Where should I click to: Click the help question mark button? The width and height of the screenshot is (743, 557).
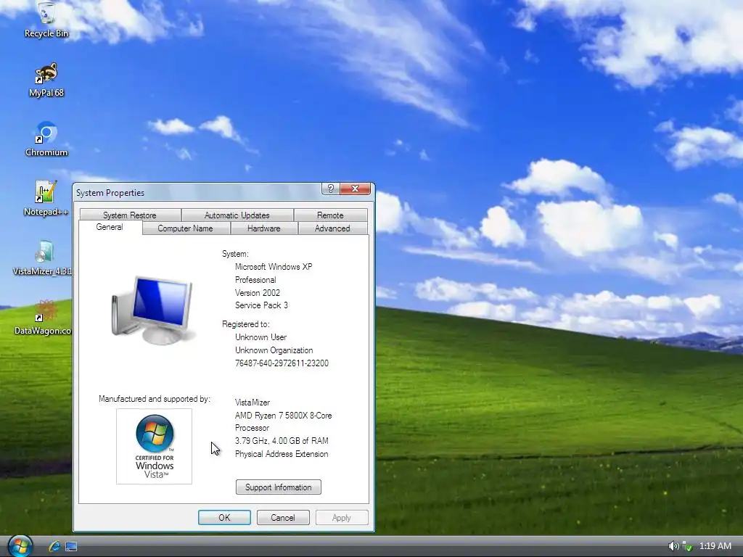coord(331,189)
